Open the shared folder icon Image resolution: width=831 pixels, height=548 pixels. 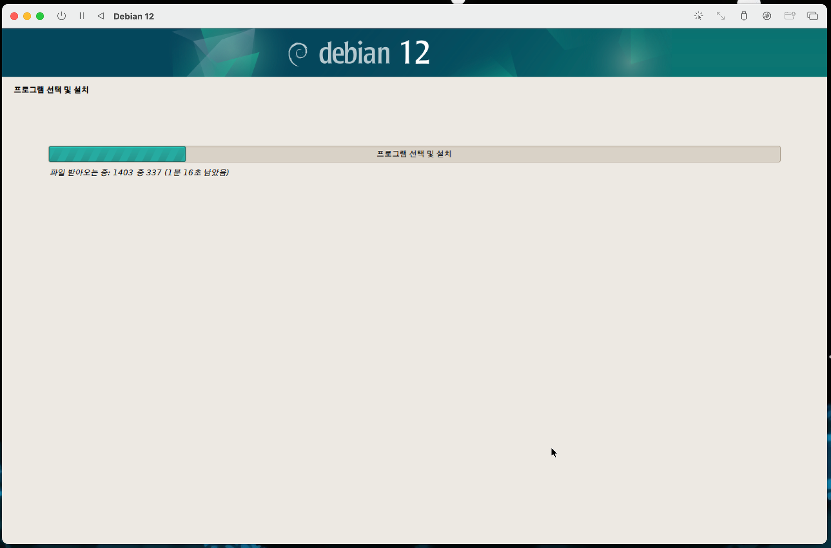[789, 16]
